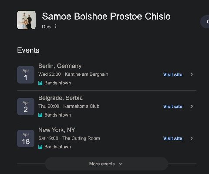Select the Apr 2 date badge

tap(26, 107)
